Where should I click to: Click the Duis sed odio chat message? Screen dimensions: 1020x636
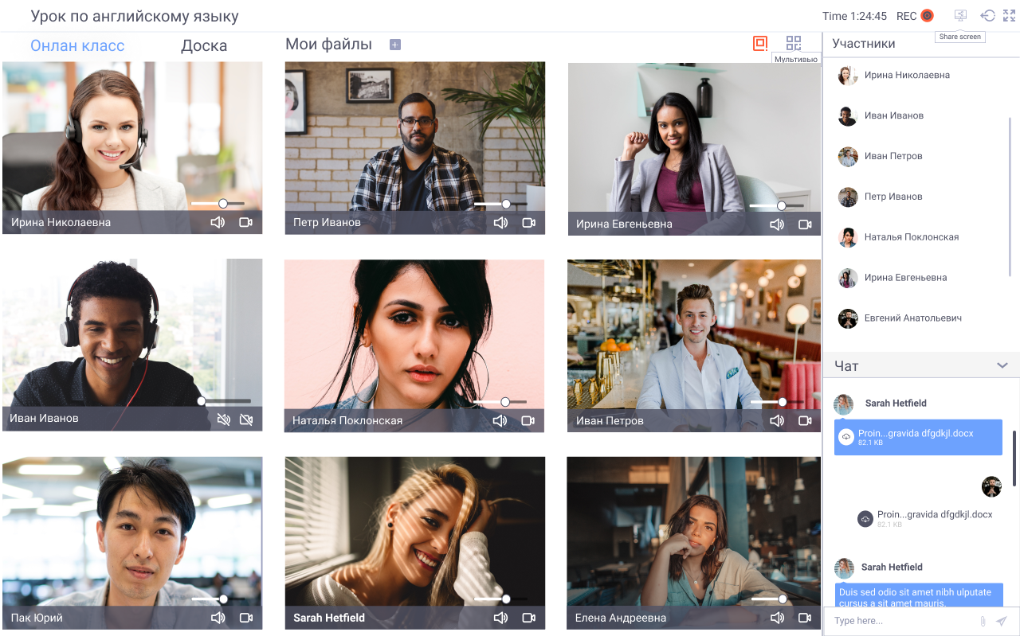pyautogui.click(x=918, y=595)
